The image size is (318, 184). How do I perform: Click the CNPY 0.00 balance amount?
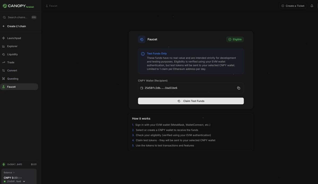coord(12,178)
